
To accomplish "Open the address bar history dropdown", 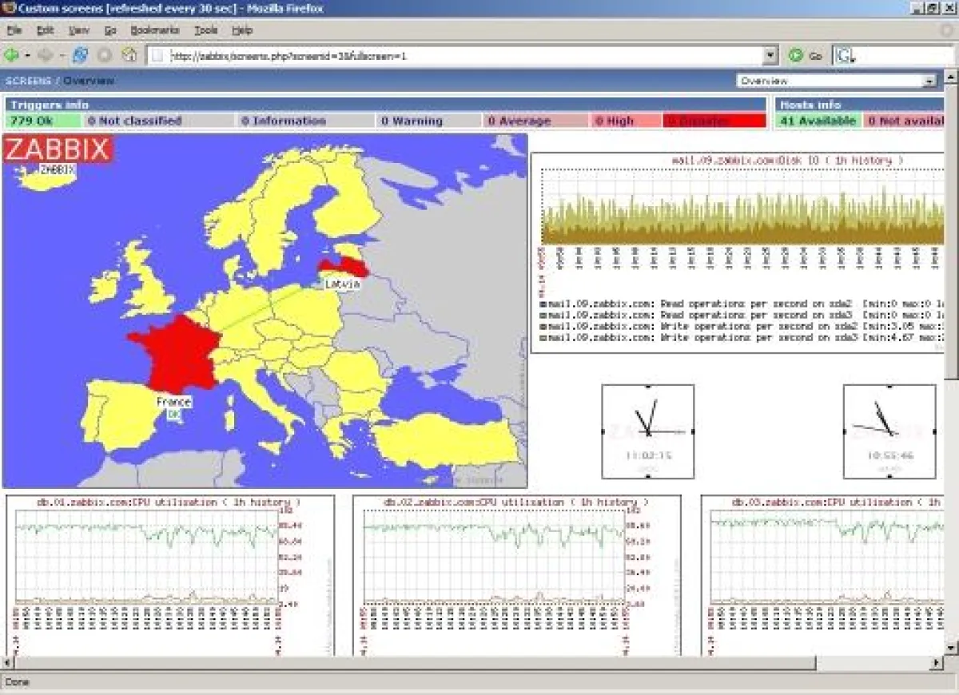I will coord(770,55).
